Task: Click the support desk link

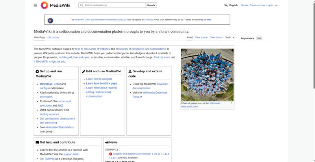Action: [71, 154]
